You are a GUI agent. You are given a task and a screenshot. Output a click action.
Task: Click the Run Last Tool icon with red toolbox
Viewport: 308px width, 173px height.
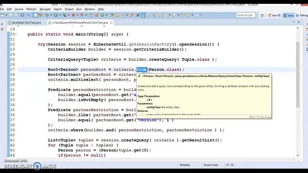pyautogui.click(x=64, y=15)
